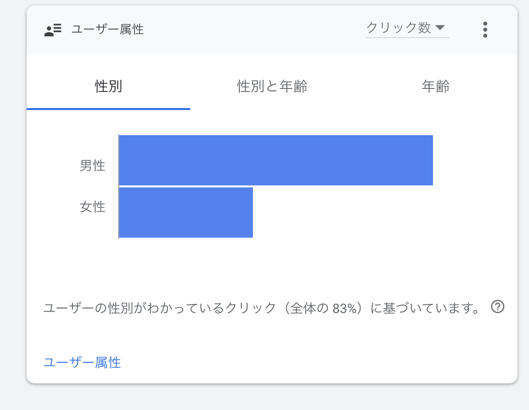Screen dimensions: 529x410
Task: Click the ユーザー属性 card header title
Action: (108, 30)
